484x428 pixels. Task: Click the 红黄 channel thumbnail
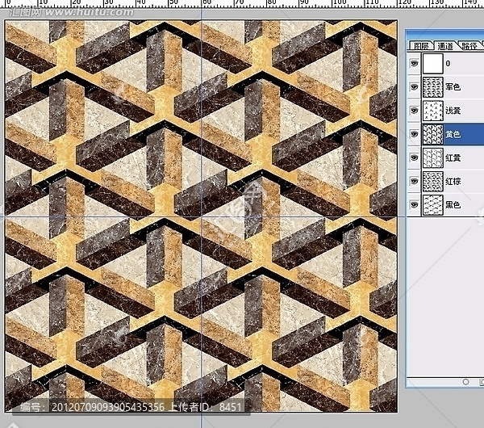coord(432,157)
